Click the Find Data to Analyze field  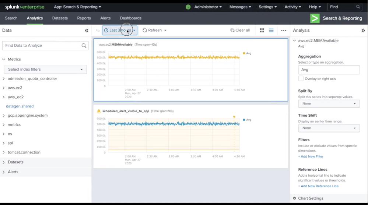pyautogui.click(x=45, y=46)
